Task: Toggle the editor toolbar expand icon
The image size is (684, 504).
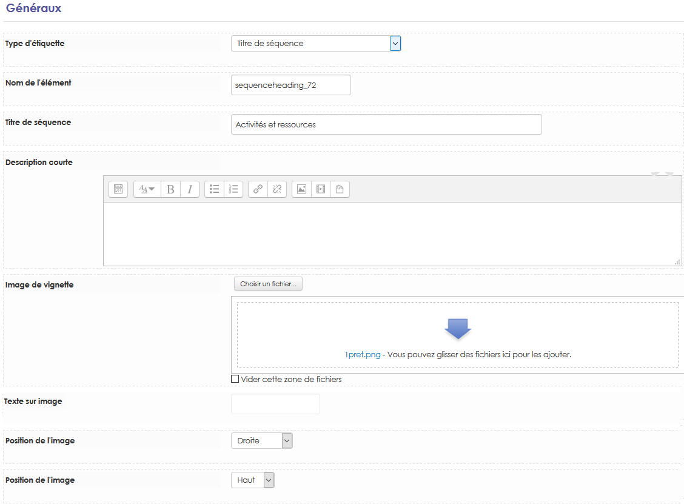Action: point(118,189)
